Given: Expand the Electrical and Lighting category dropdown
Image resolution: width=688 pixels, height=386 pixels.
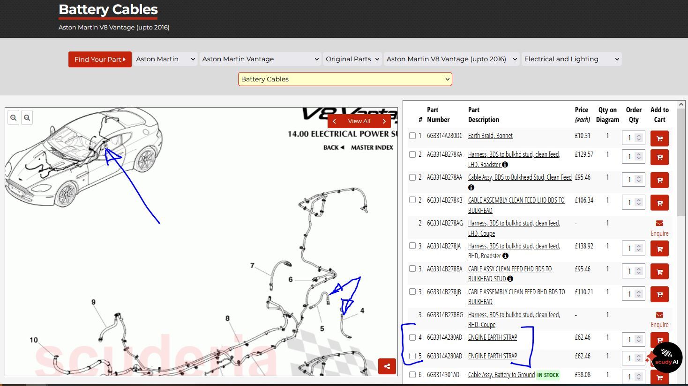Looking at the screenshot, I should click(571, 59).
